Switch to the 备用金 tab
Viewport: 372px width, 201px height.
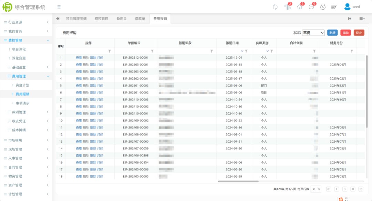coord(122,19)
